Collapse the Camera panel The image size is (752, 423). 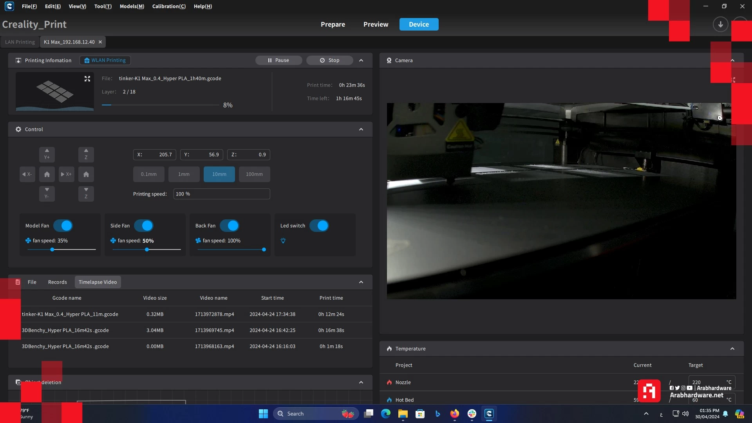click(732, 60)
